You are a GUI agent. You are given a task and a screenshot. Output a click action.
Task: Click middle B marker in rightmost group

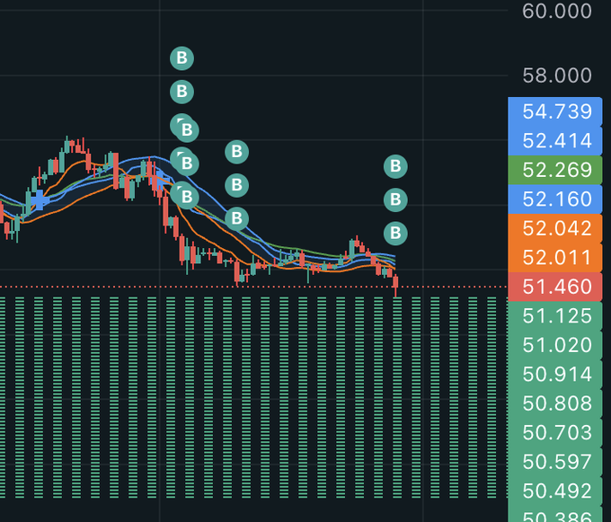tap(395, 199)
